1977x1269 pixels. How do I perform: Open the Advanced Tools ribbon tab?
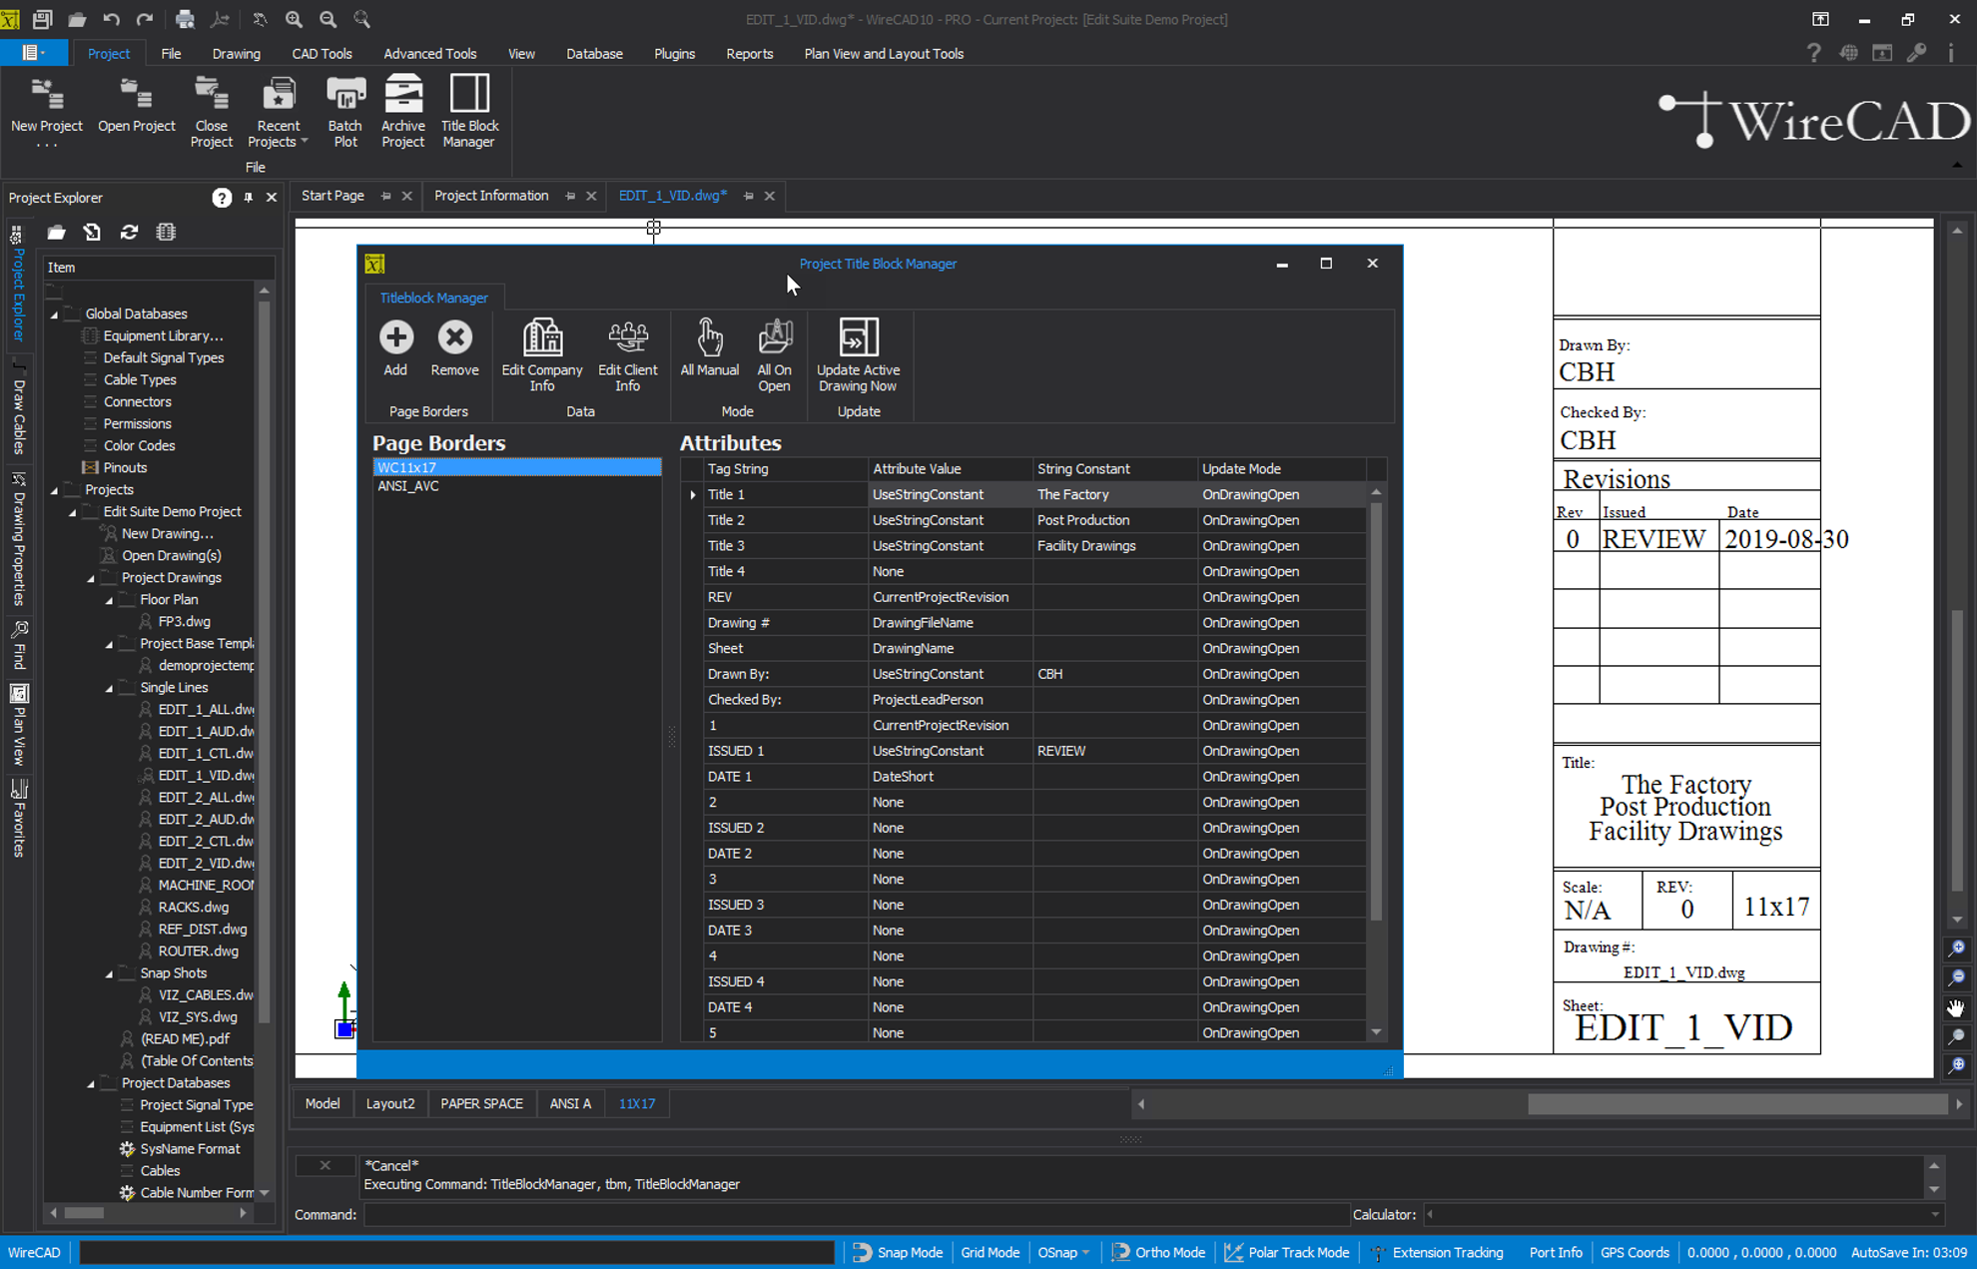(429, 54)
